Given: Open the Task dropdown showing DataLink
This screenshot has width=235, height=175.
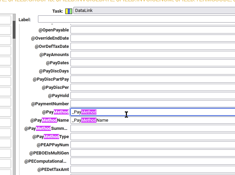Looking at the screenshot, I should coord(154,11).
